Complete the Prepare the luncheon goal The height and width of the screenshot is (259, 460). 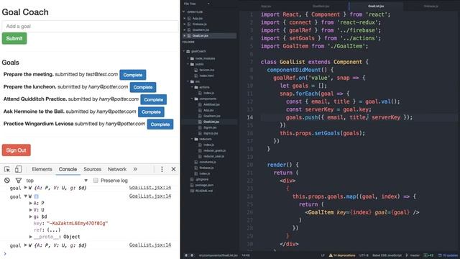point(143,87)
